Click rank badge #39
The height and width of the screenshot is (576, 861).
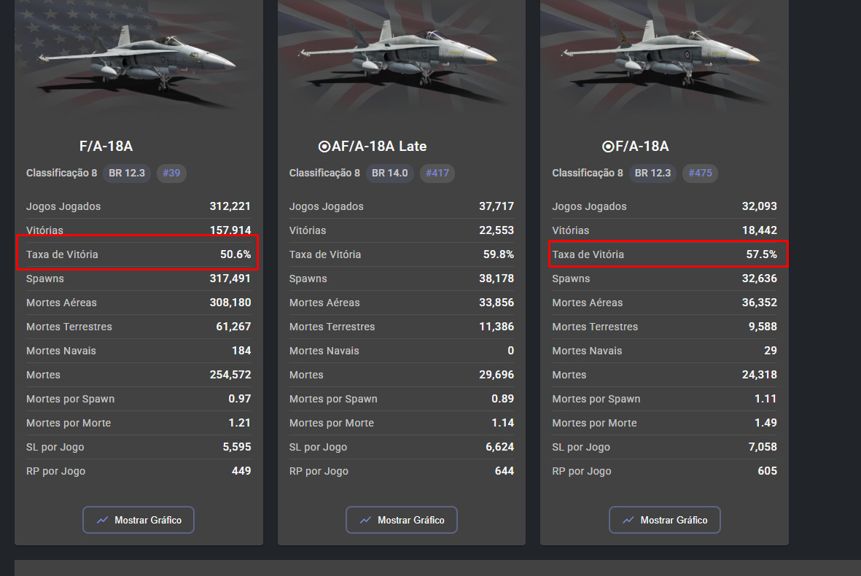[x=172, y=174]
